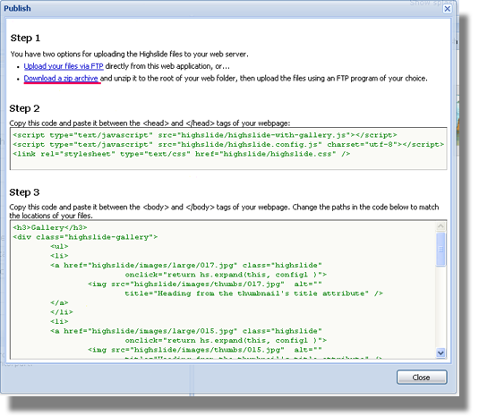
Task: Select the highslide.config.js script line
Action: (228, 144)
